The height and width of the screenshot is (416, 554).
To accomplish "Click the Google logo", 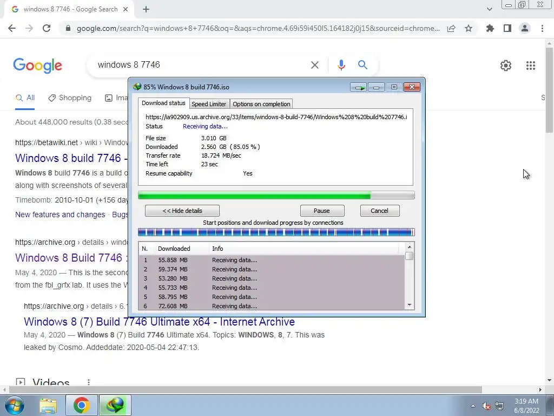I will pyautogui.click(x=38, y=66).
